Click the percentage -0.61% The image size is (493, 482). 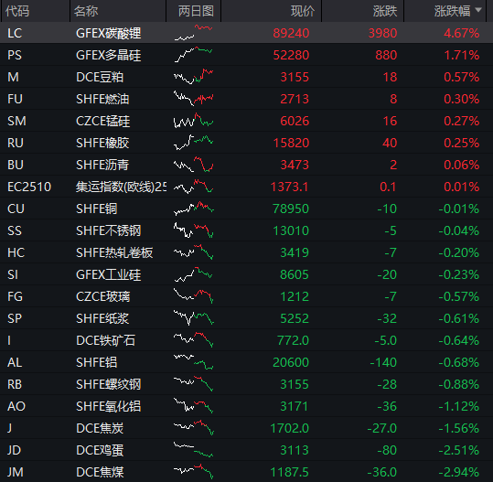pyautogui.click(x=459, y=318)
